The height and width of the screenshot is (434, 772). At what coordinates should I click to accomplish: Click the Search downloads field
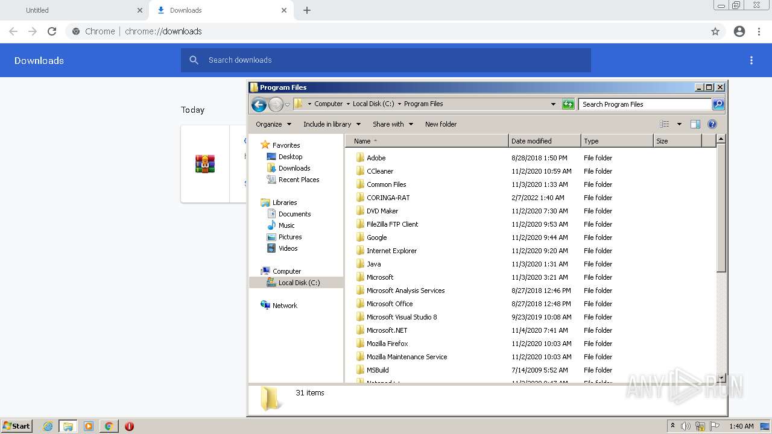pyautogui.click(x=386, y=60)
